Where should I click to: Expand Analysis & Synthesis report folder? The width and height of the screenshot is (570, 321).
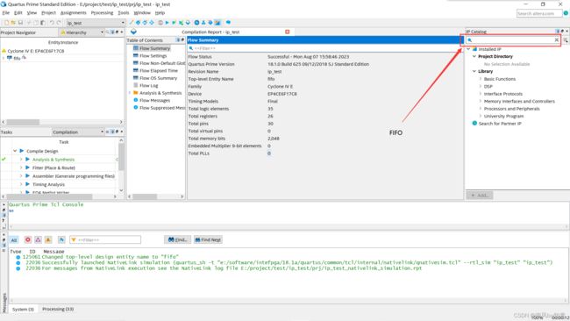[130, 93]
